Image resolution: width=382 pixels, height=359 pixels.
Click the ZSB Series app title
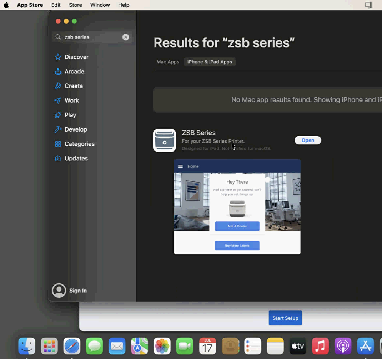pos(198,133)
